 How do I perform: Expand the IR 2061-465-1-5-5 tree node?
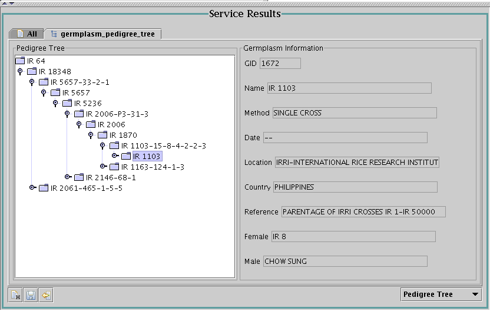point(32,187)
